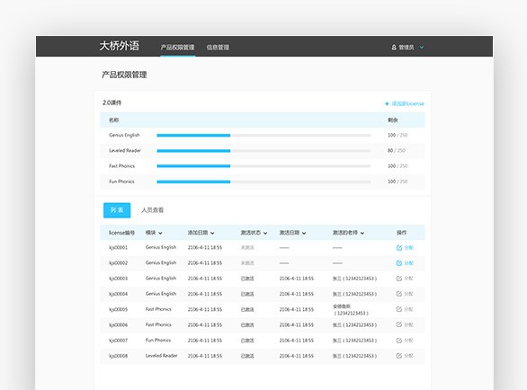Click the assign icon for license kjs00002
The height and width of the screenshot is (390, 527).
399,263
